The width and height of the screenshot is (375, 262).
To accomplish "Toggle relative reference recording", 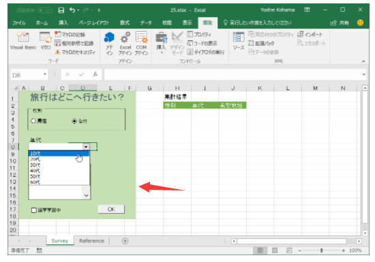I will [x=74, y=43].
